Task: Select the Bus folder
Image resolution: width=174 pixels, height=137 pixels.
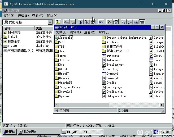Action: [59, 51]
